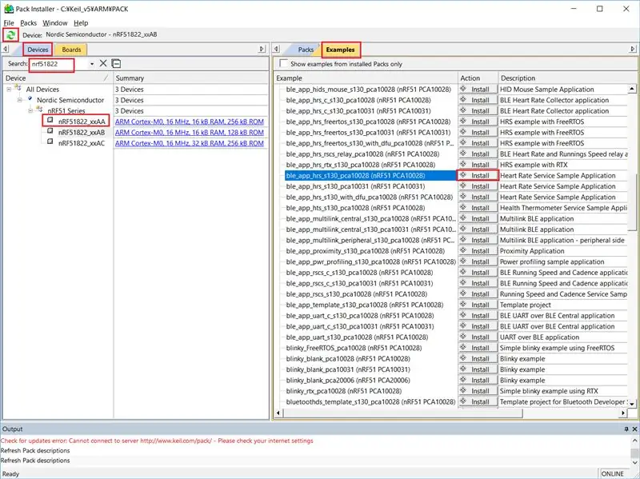
Task: Refresh packs with the green reload icon
Action: point(10,35)
